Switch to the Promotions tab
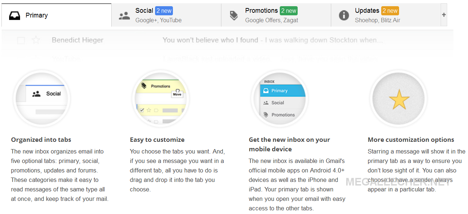The height and width of the screenshot is (214, 468). [276, 15]
